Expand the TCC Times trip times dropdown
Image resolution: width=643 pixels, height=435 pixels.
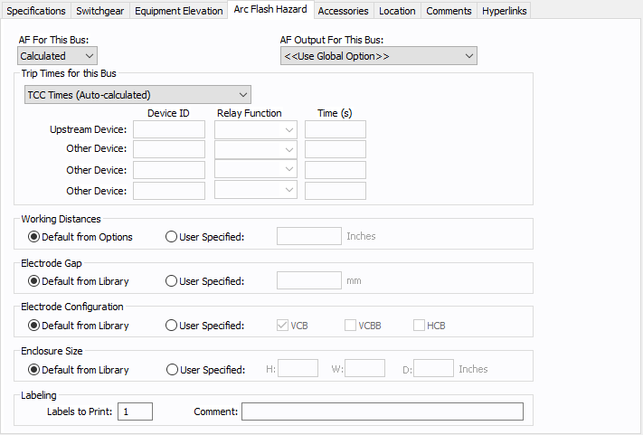[x=138, y=95]
